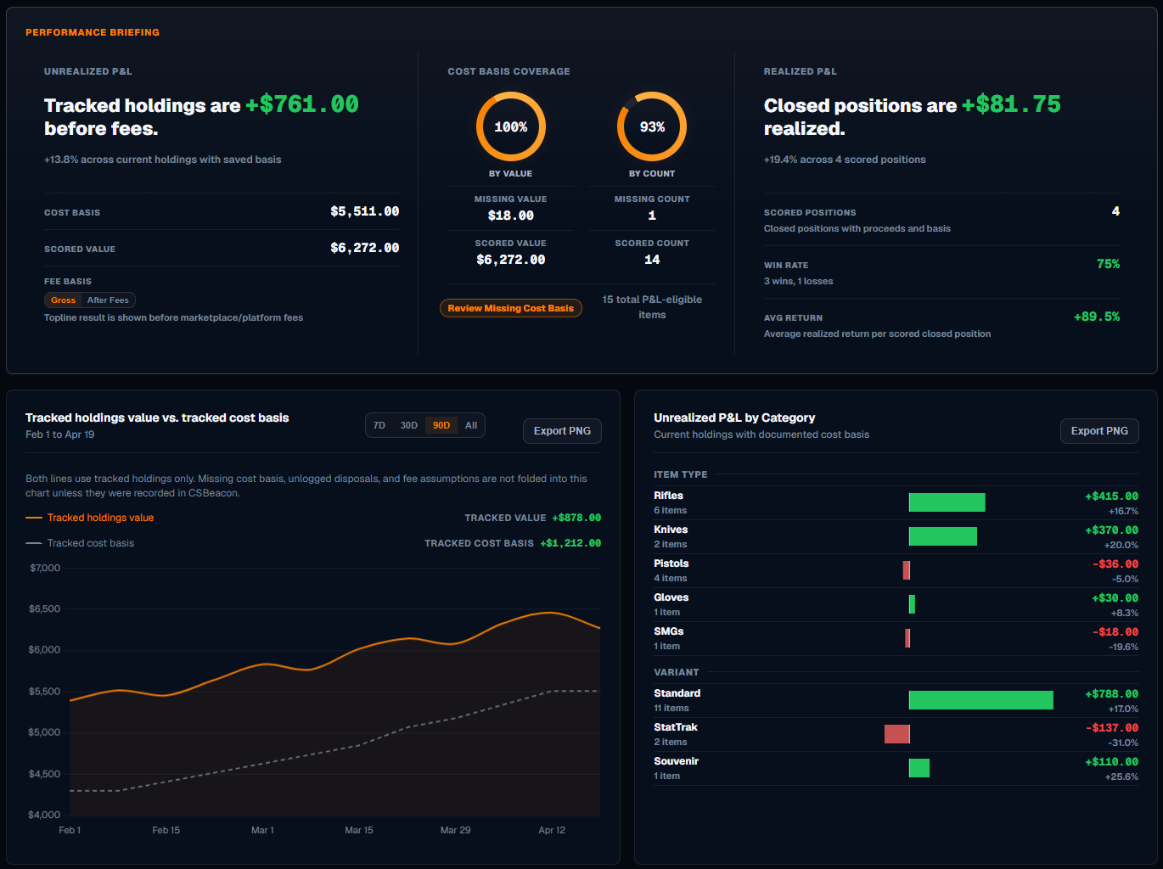Viewport: 1163px width, 869px height.
Task: Click the Knives category label
Action: pyautogui.click(x=671, y=530)
